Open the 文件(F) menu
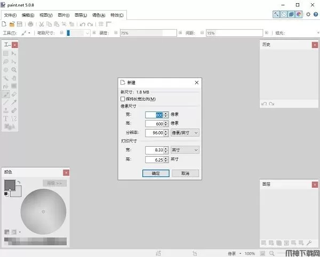Screen dimensions: 320x257 tap(10, 15)
